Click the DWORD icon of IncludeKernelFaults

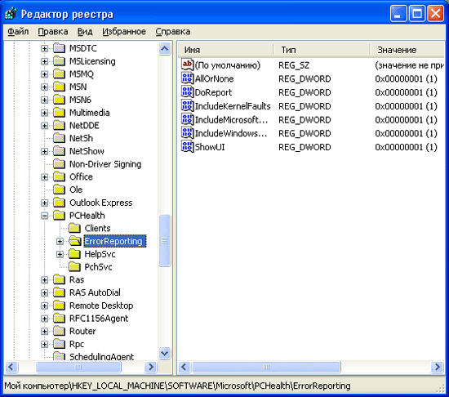[x=187, y=105]
